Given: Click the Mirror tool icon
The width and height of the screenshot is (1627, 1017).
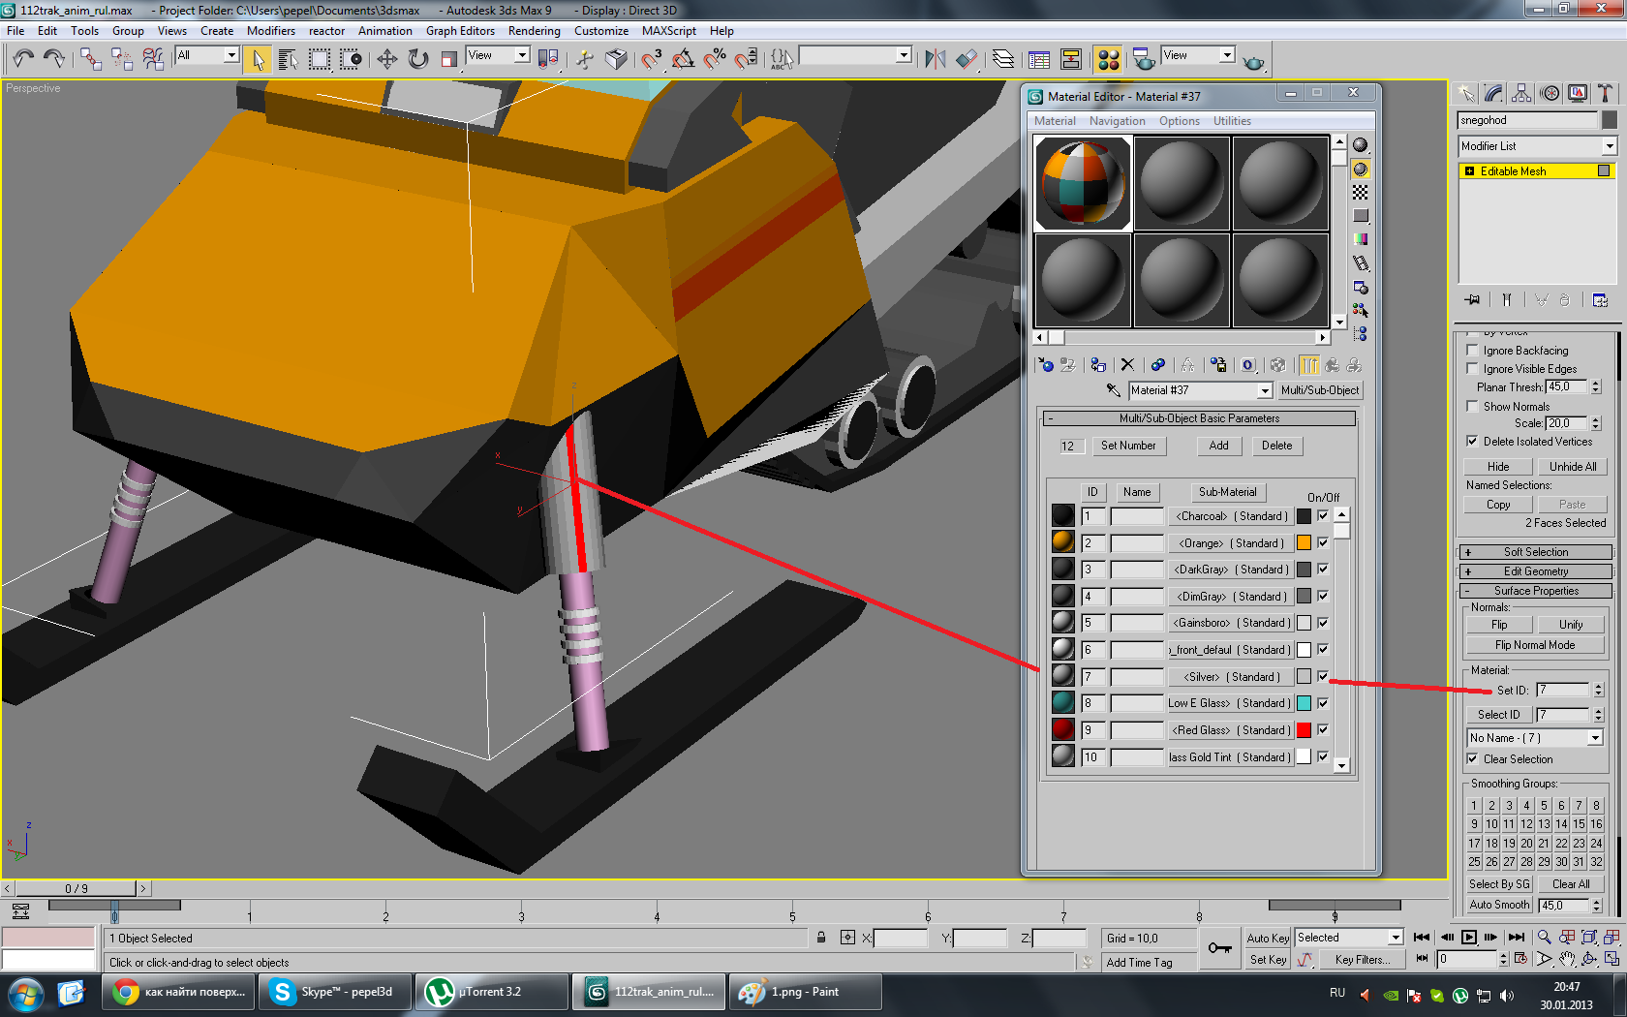Looking at the screenshot, I should [935, 59].
